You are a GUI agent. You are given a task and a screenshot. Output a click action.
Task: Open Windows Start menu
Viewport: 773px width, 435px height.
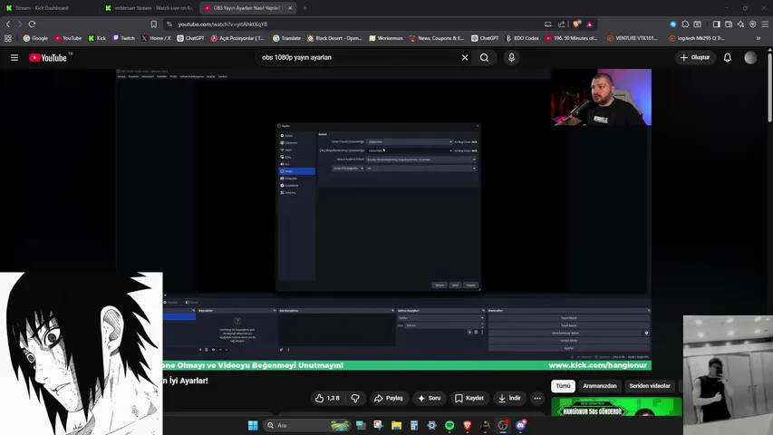pyautogui.click(x=253, y=425)
